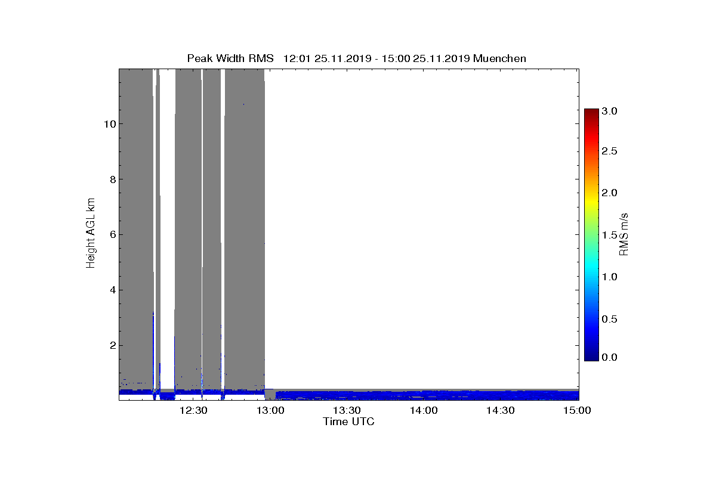716x477 pixels.
Task: Click the 14:00 time axis label
Action: (424, 410)
